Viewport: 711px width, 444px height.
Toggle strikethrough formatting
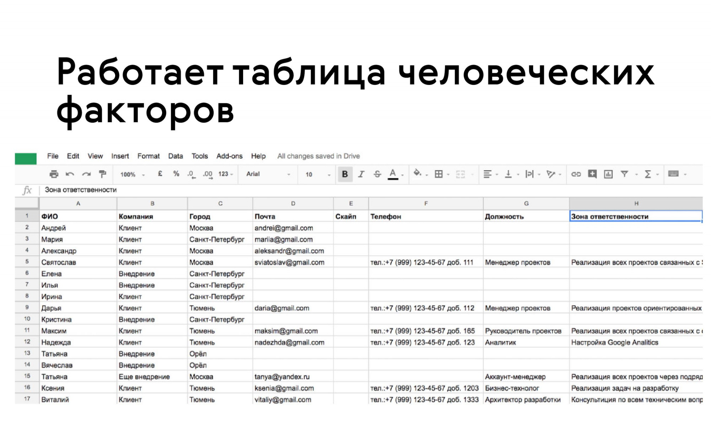click(377, 174)
